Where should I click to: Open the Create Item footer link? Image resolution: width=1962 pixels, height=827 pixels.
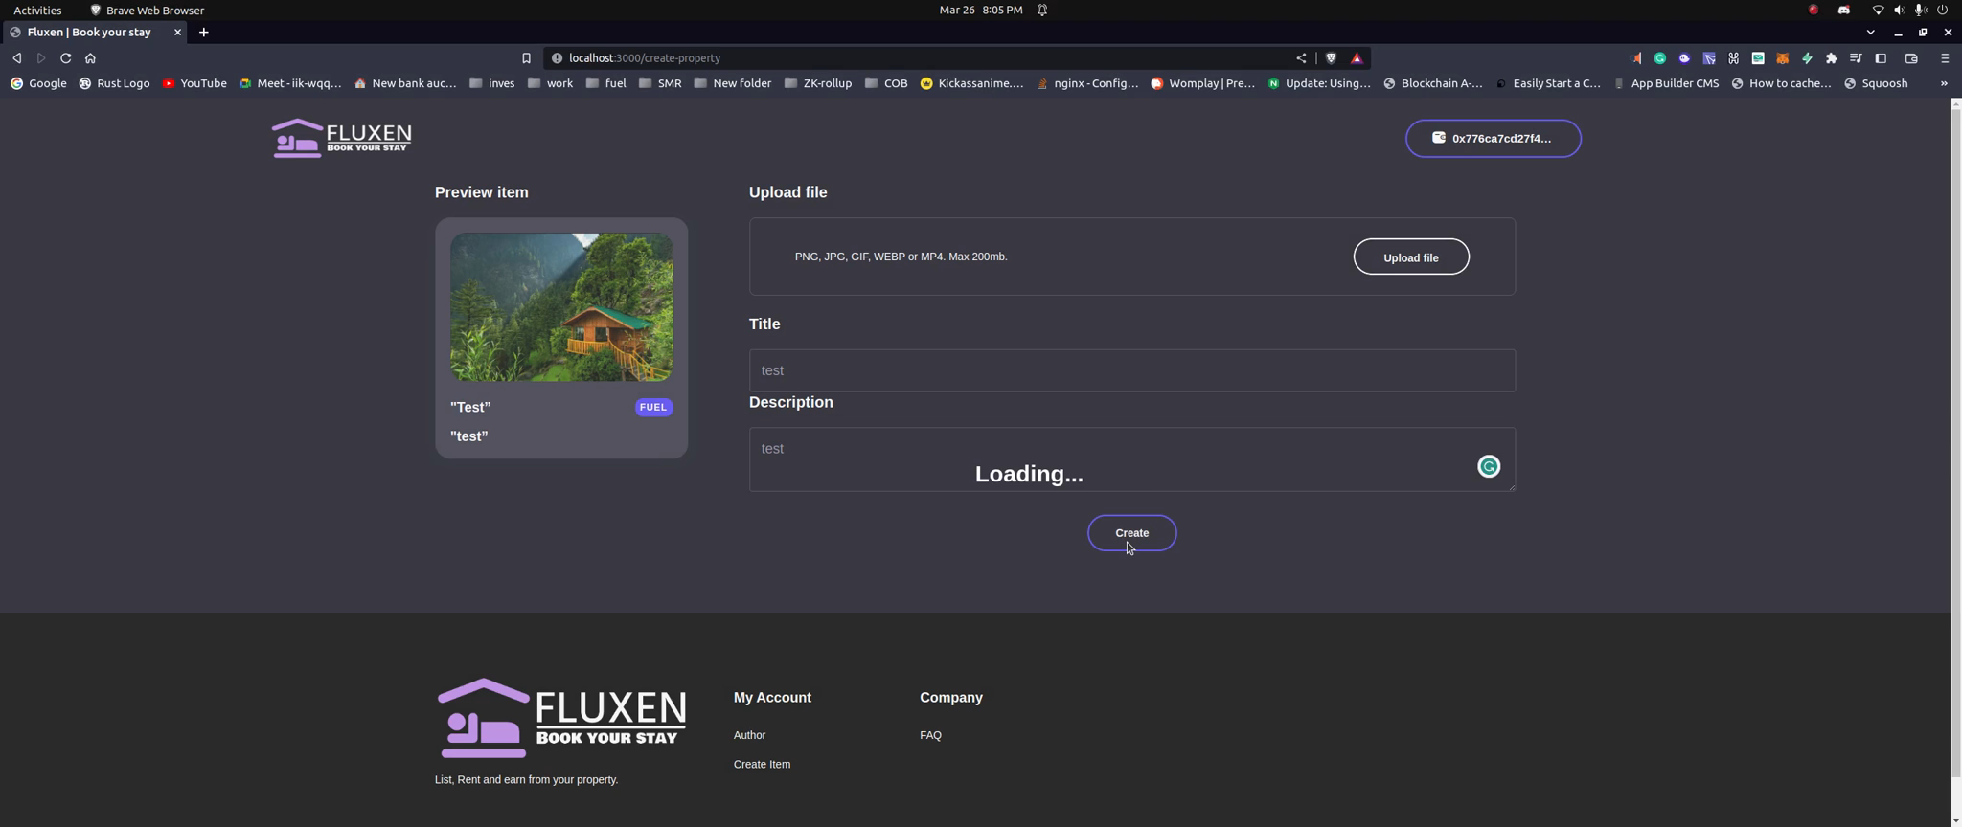[762, 764]
